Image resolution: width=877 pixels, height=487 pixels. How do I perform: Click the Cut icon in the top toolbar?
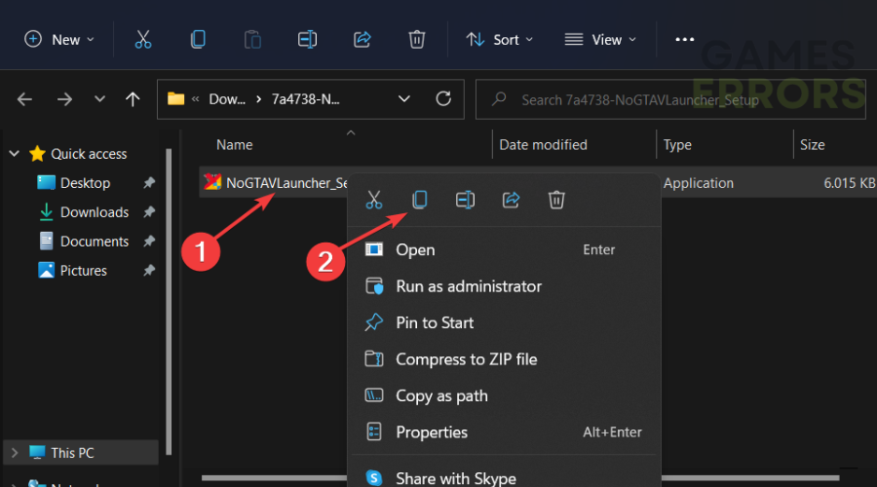pyautogui.click(x=143, y=40)
